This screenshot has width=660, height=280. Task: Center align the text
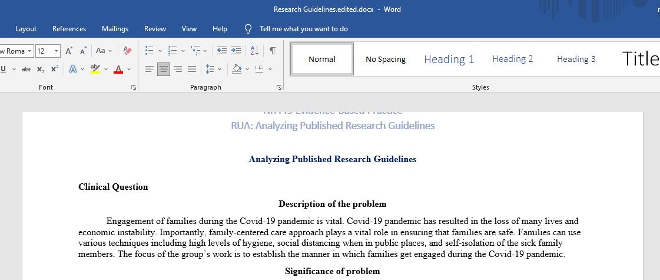164,69
